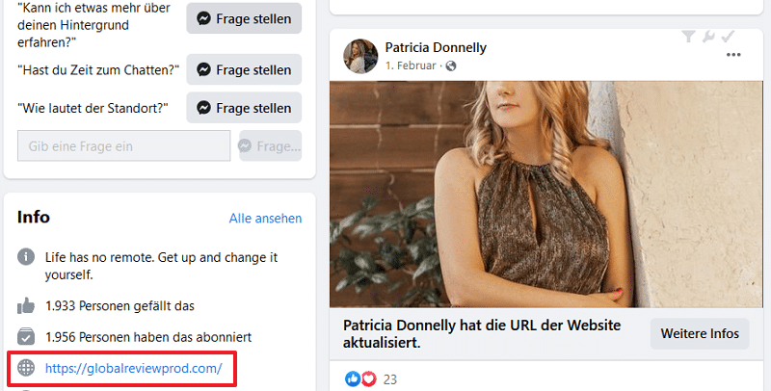771x391 pixels.
Task: Click the filter funnel icon above post
Action: (688, 37)
